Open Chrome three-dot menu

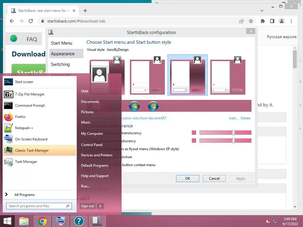[291, 21]
